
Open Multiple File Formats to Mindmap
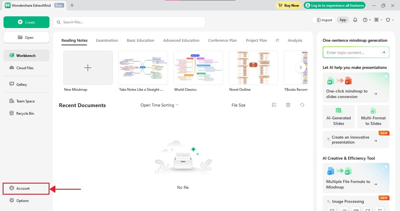coord(356,178)
